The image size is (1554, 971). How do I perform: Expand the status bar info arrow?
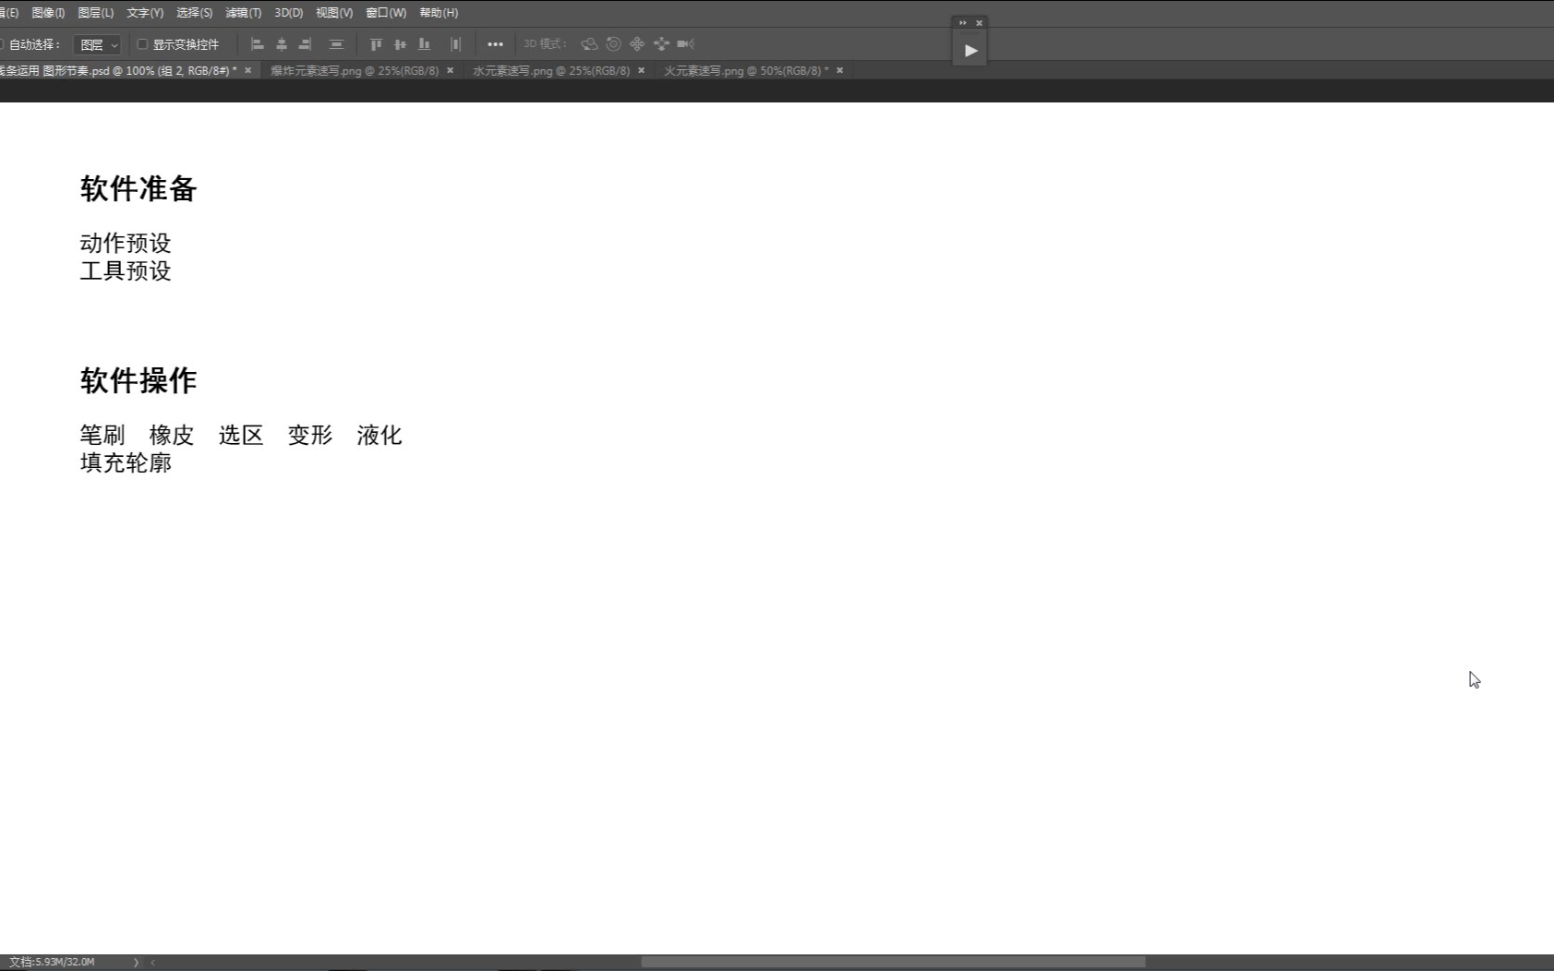[x=136, y=962]
